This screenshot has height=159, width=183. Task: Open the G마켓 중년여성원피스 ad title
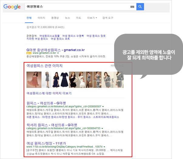pyautogui.click(x=56, y=50)
